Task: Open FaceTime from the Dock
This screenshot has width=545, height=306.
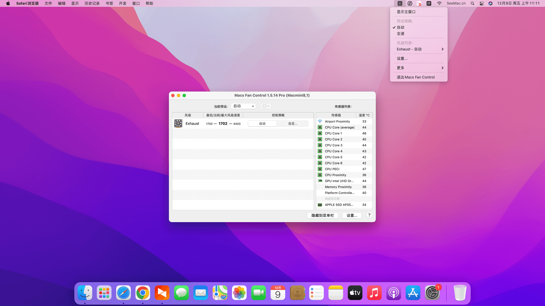Action: coord(259,293)
